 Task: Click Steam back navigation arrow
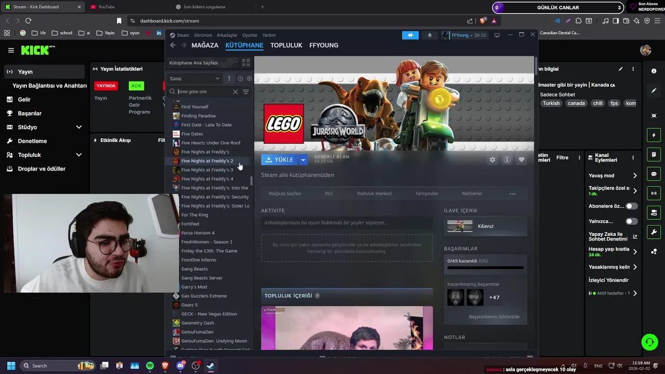tap(173, 45)
